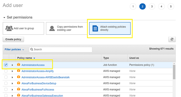Click the Copy permissions user silhouette icon
Image resolution: width=181 pixels, height=97 pixels.
tap(52, 28)
